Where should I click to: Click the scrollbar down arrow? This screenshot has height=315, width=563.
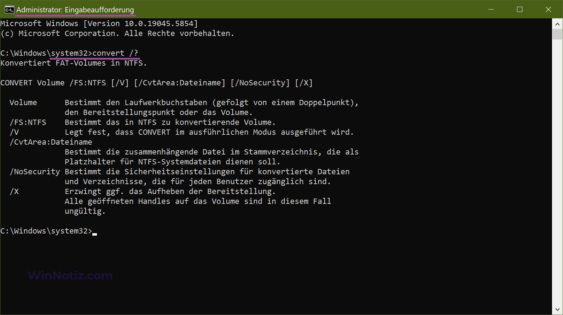pos(557,310)
